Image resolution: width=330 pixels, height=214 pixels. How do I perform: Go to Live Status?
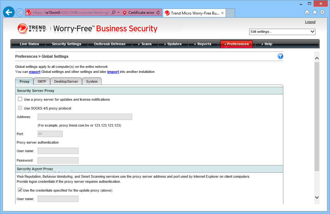point(29,44)
